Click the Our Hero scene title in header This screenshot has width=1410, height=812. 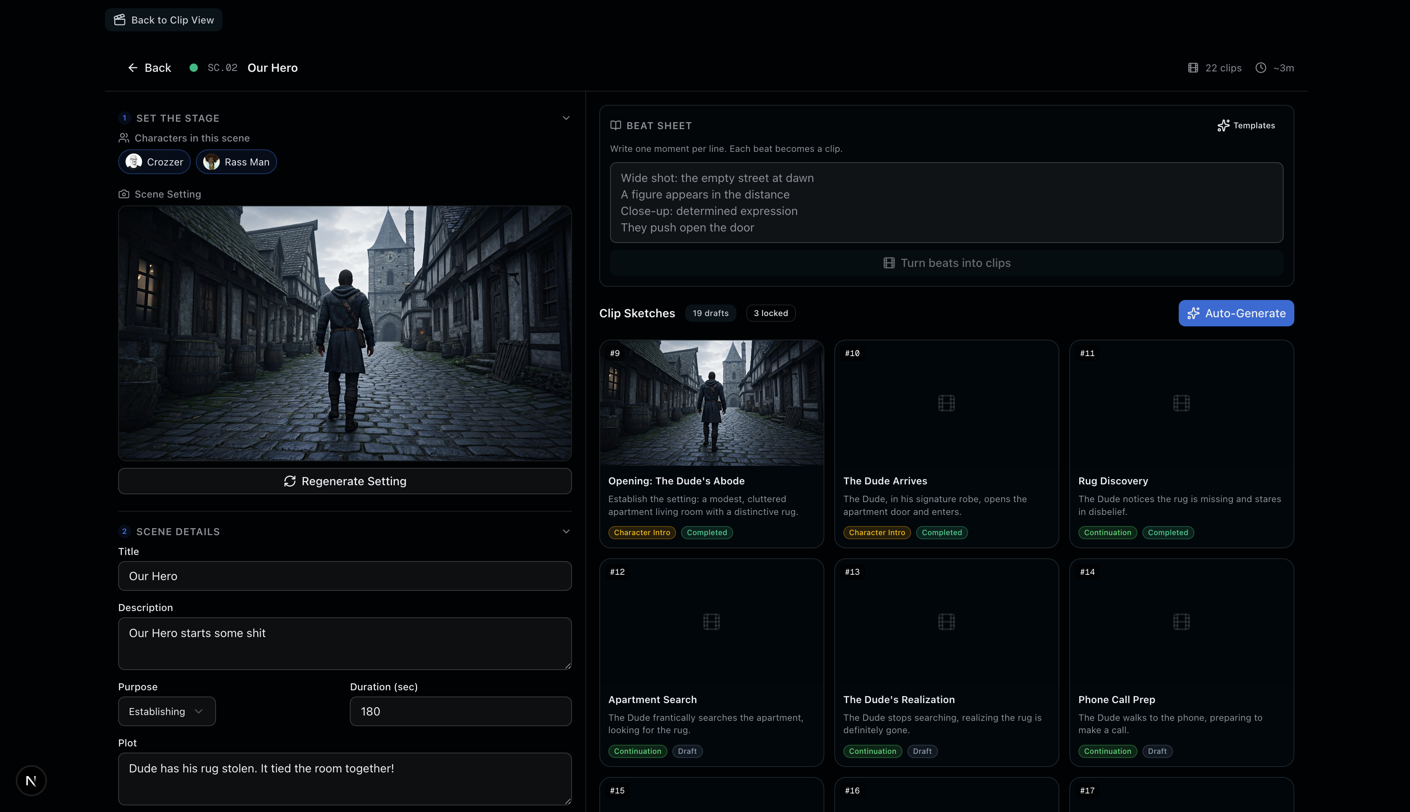[x=273, y=68]
